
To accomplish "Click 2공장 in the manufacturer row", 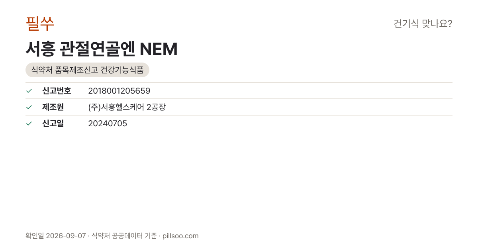I will click(156, 107).
